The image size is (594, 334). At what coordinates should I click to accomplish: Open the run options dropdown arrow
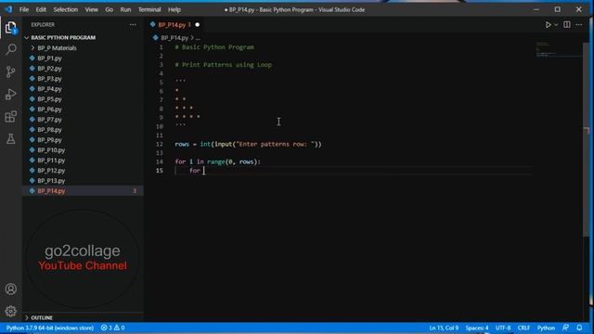(556, 25)
